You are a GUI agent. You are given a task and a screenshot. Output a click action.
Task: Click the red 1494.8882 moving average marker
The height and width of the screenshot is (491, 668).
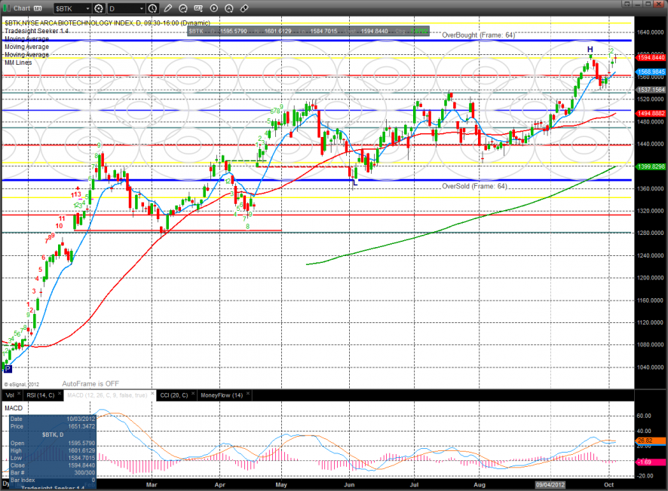point(651,113)
